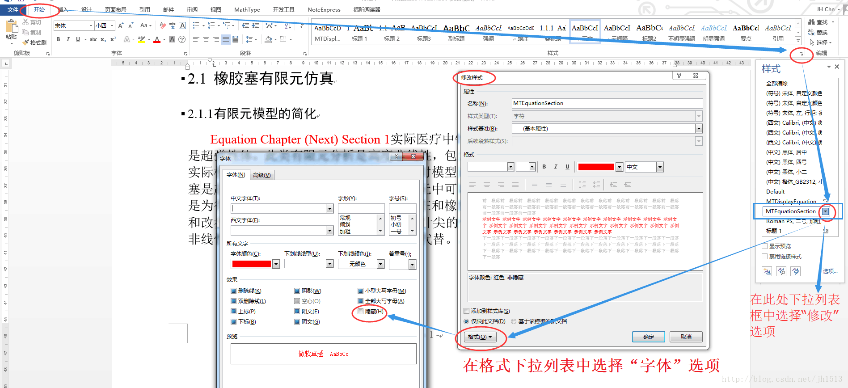Toggle the 删除线 strikethrough checkbox
848x388 pixels.
pyautogui.click(x=233, y=291)
